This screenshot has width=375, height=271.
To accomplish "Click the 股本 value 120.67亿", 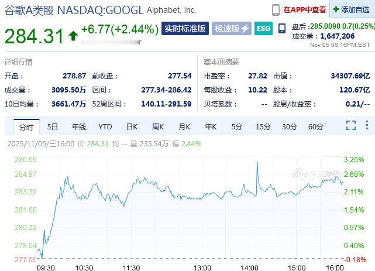I will tap(355, 90).
